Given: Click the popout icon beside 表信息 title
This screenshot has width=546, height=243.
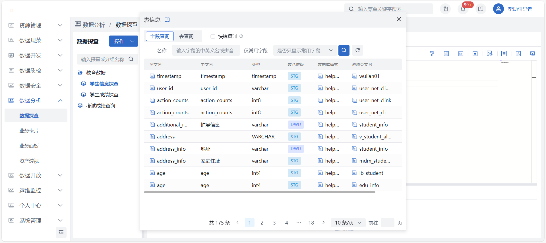Looking at the screenshot, I should (x=167, y=20).
